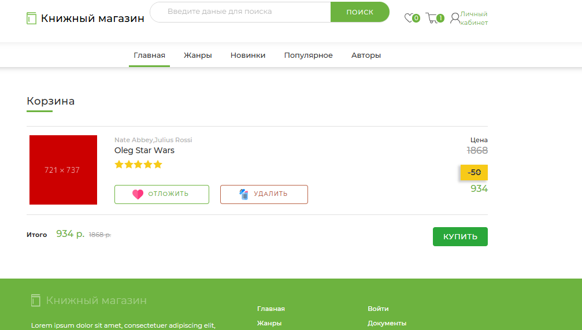The height and width of the screenshot is (330, 582).
Task: Click the user profile icon
Action: [x=455, y=18]
